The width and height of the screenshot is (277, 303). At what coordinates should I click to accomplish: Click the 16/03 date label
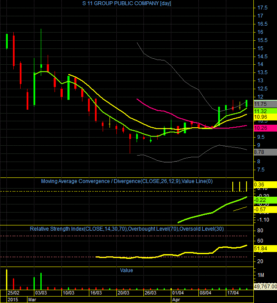[x=96, y=293]
